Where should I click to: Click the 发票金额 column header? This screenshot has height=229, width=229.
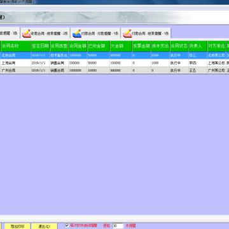point(141,46)
